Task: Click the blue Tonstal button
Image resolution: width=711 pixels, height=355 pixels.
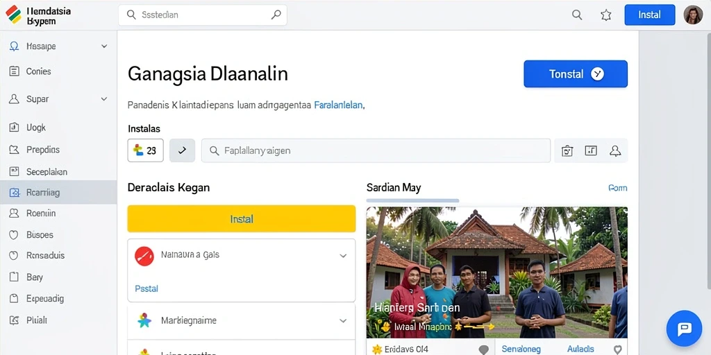Action: click(x=576, y=73)
